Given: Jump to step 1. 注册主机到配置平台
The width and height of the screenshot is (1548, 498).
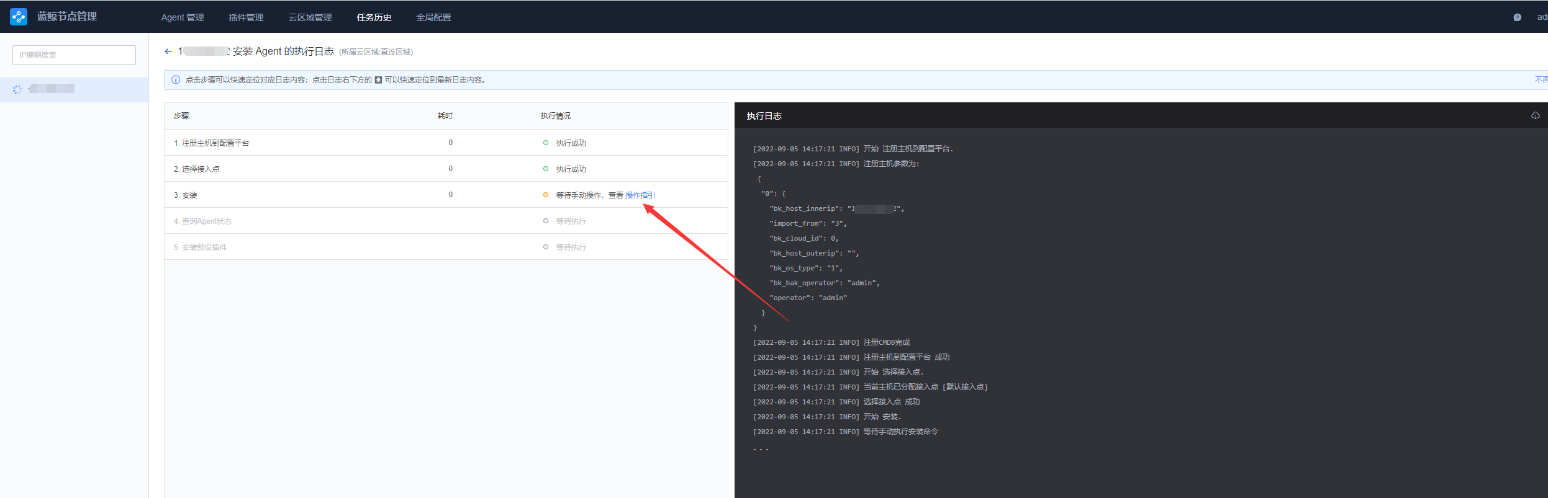Looking at the screenshot, I should pos(211,143).
